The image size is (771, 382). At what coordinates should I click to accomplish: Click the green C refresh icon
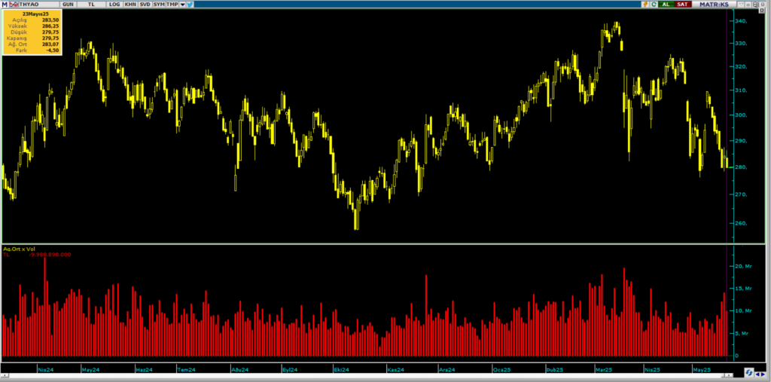coord(654,5)
